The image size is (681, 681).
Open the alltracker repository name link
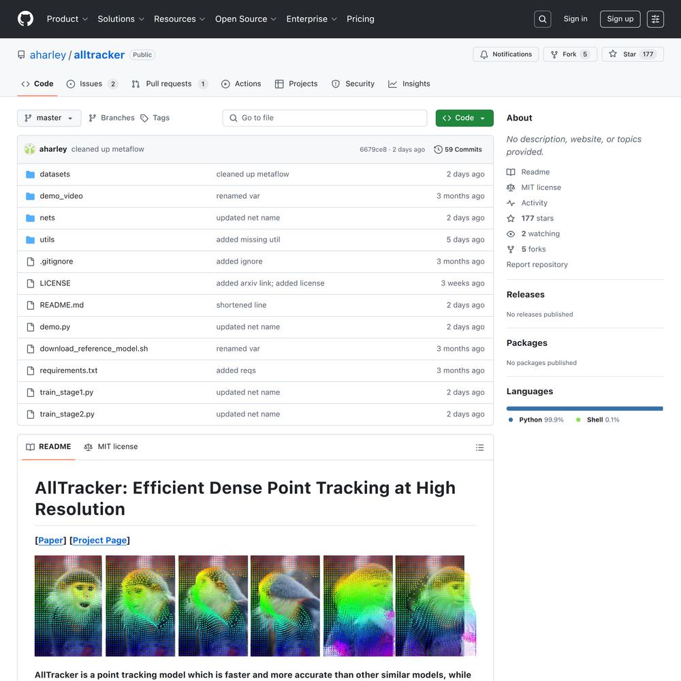[x=99, y=54]
